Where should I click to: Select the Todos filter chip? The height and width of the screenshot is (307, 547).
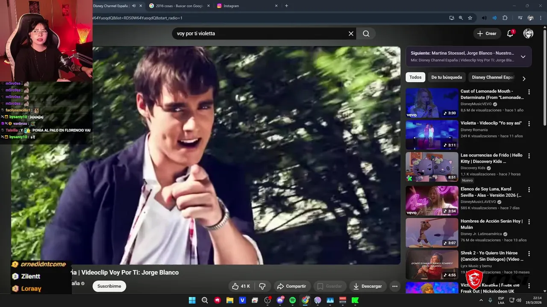[415, 77]
